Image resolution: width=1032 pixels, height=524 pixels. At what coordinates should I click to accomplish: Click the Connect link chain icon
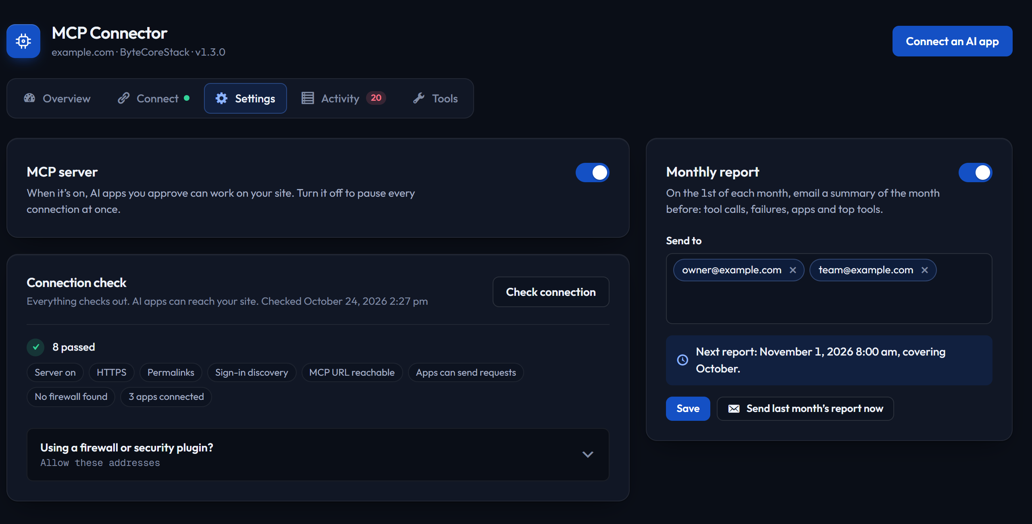(x=123, y=98)
